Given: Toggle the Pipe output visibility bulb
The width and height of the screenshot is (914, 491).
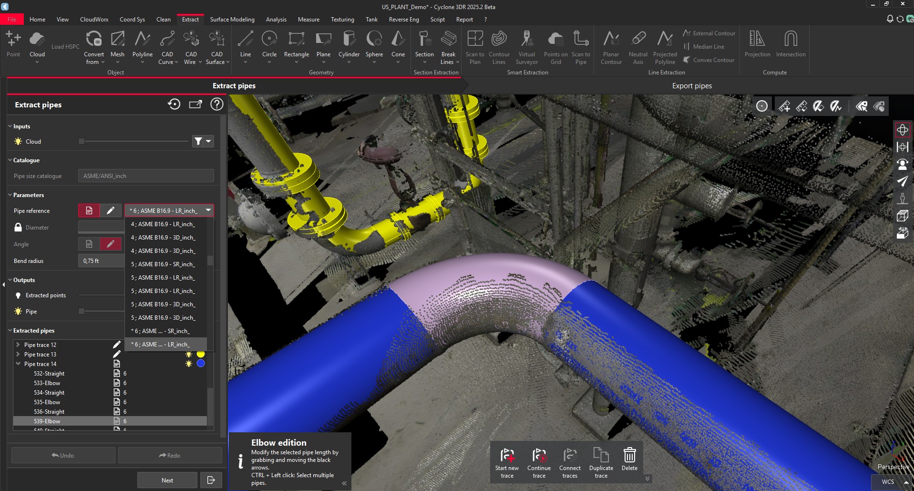Looking at the screenshot, I should pos(17,311).
